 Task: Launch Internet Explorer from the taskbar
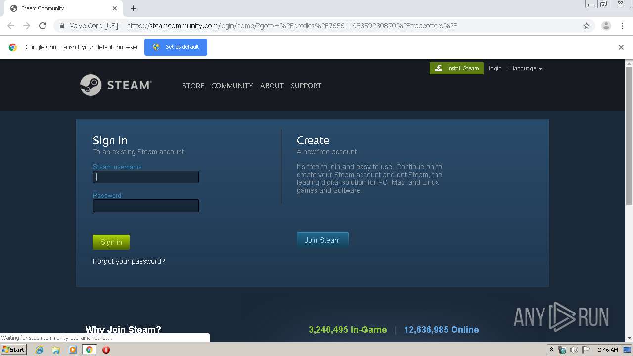pos(39,350)
